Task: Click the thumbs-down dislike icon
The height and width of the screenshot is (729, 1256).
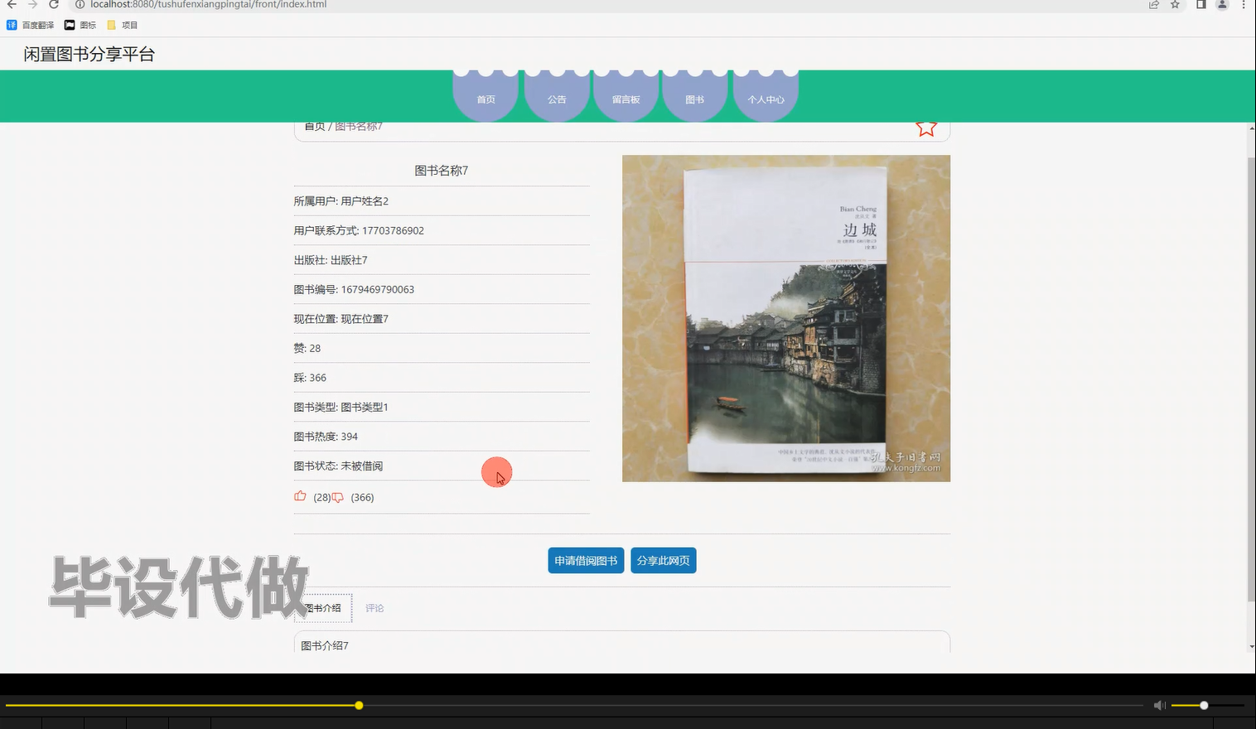Action: [x=338, y=497]
